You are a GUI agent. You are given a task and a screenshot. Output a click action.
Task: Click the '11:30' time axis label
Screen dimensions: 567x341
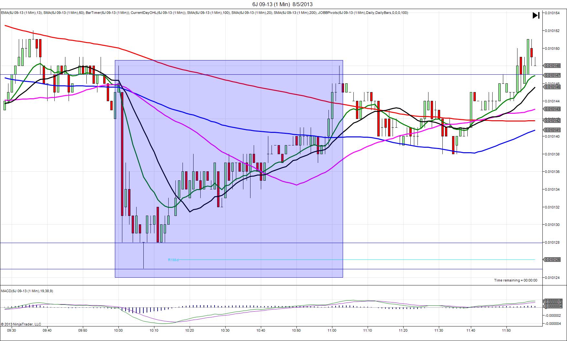click(439, 330)
